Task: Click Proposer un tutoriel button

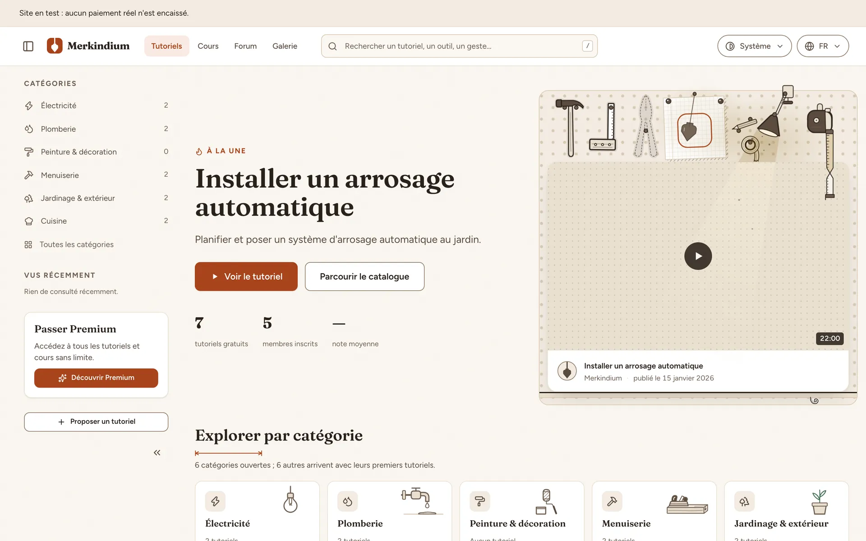Action: pos(96,422)
